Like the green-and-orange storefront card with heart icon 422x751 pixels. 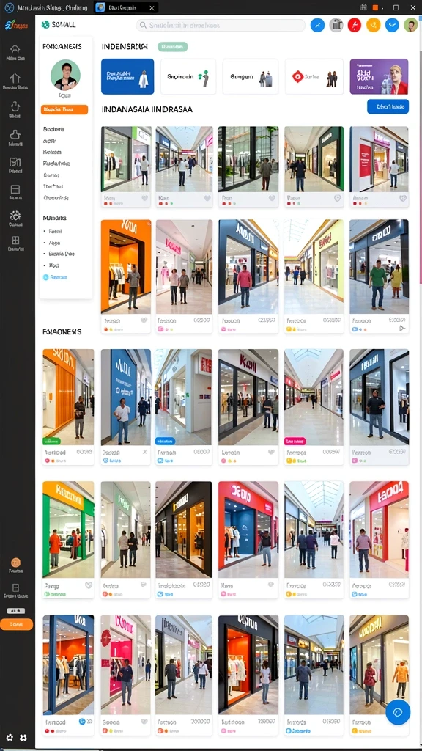pos(88,585)
